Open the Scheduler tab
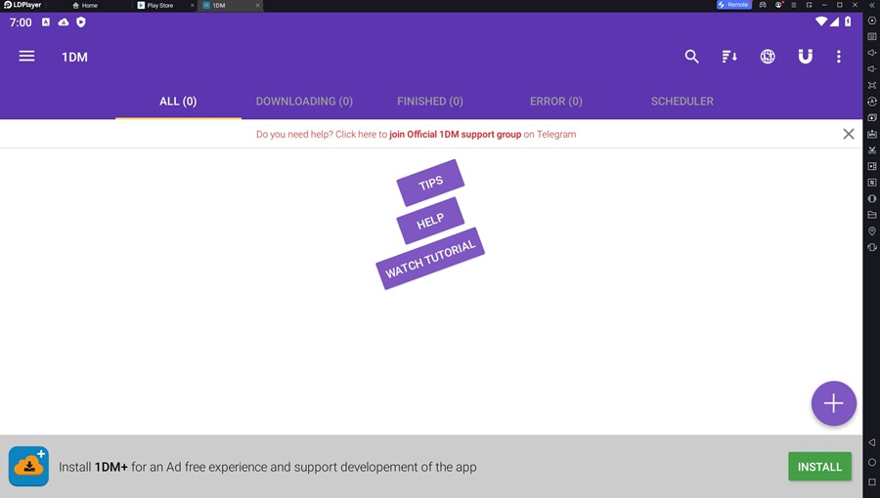This screenshot has width=880, height=498. point(682,102)
